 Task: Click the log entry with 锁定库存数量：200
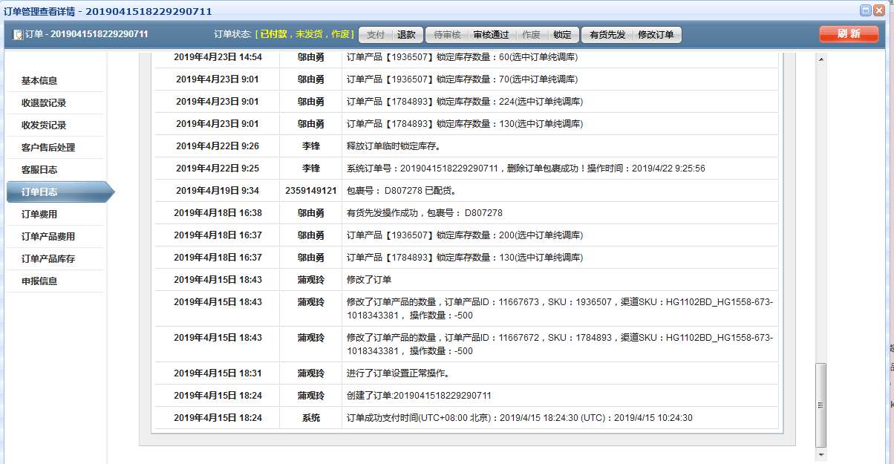tap(465, 235)
